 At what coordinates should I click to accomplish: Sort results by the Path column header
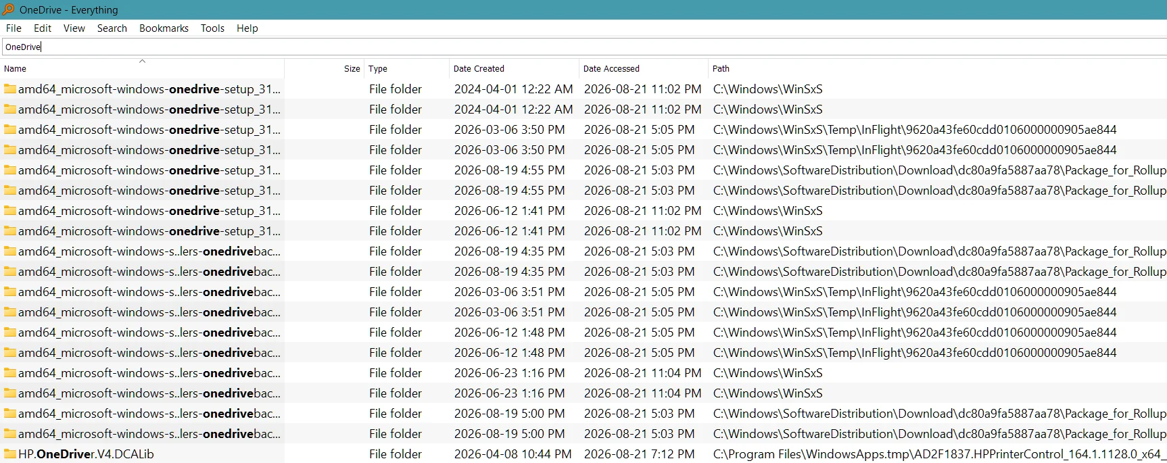tap(938, 69)
